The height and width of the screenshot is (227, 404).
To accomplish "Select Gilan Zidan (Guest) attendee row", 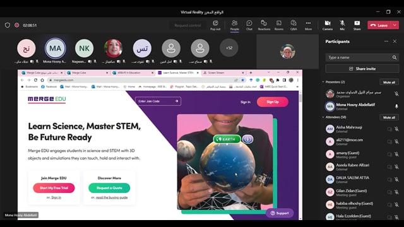I will tap(362, 192).
